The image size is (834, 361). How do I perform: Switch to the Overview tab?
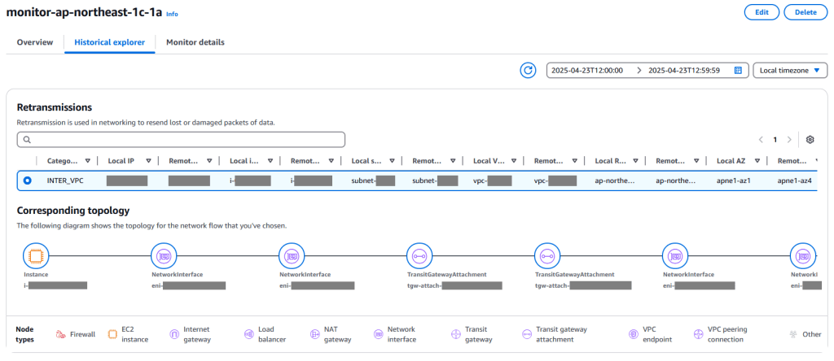coord(35,42)
